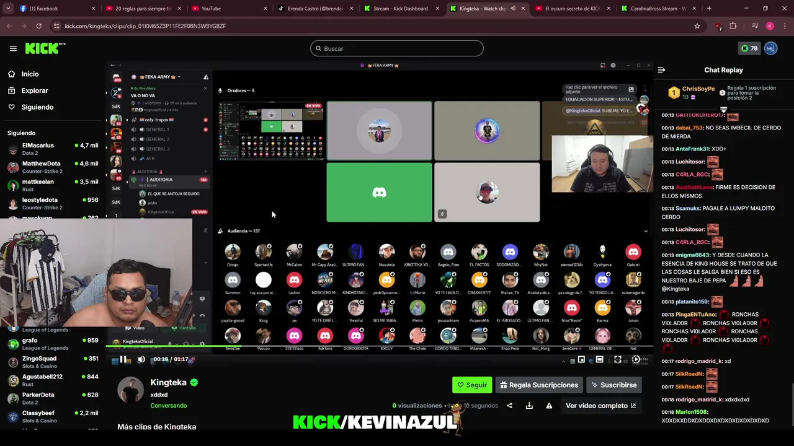Toggle theater mode on the player
The height and width of the screenshot is (446, 794).
[599, 360]
